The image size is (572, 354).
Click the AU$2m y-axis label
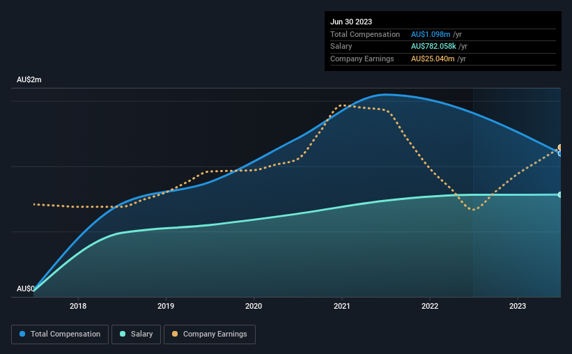29,79
